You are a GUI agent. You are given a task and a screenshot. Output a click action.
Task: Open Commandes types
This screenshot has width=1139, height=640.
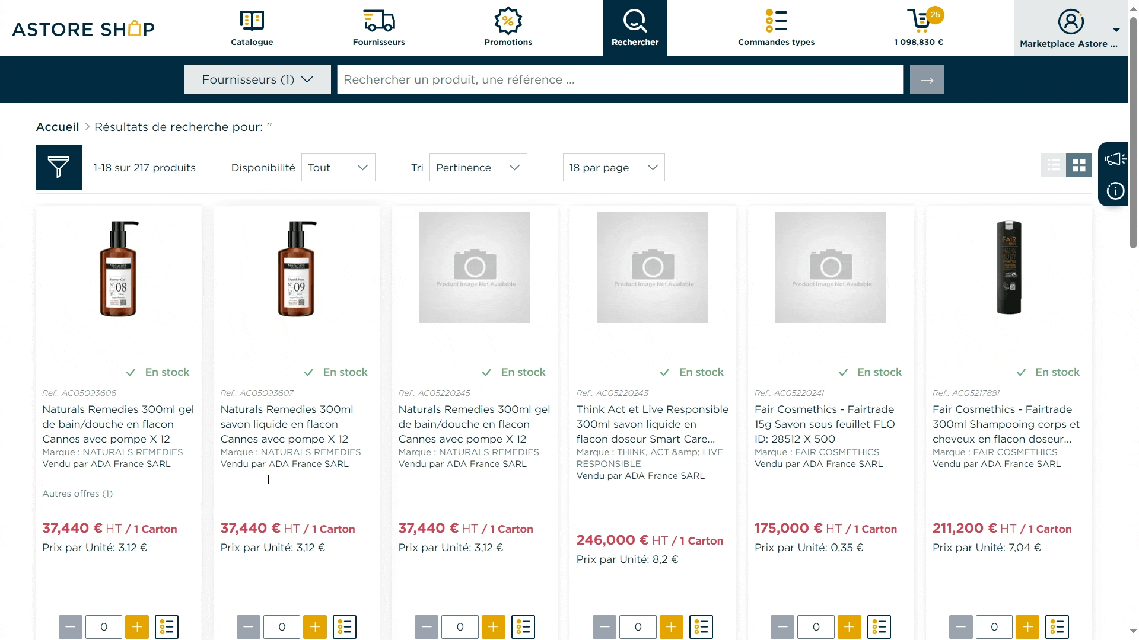point(776,28)
